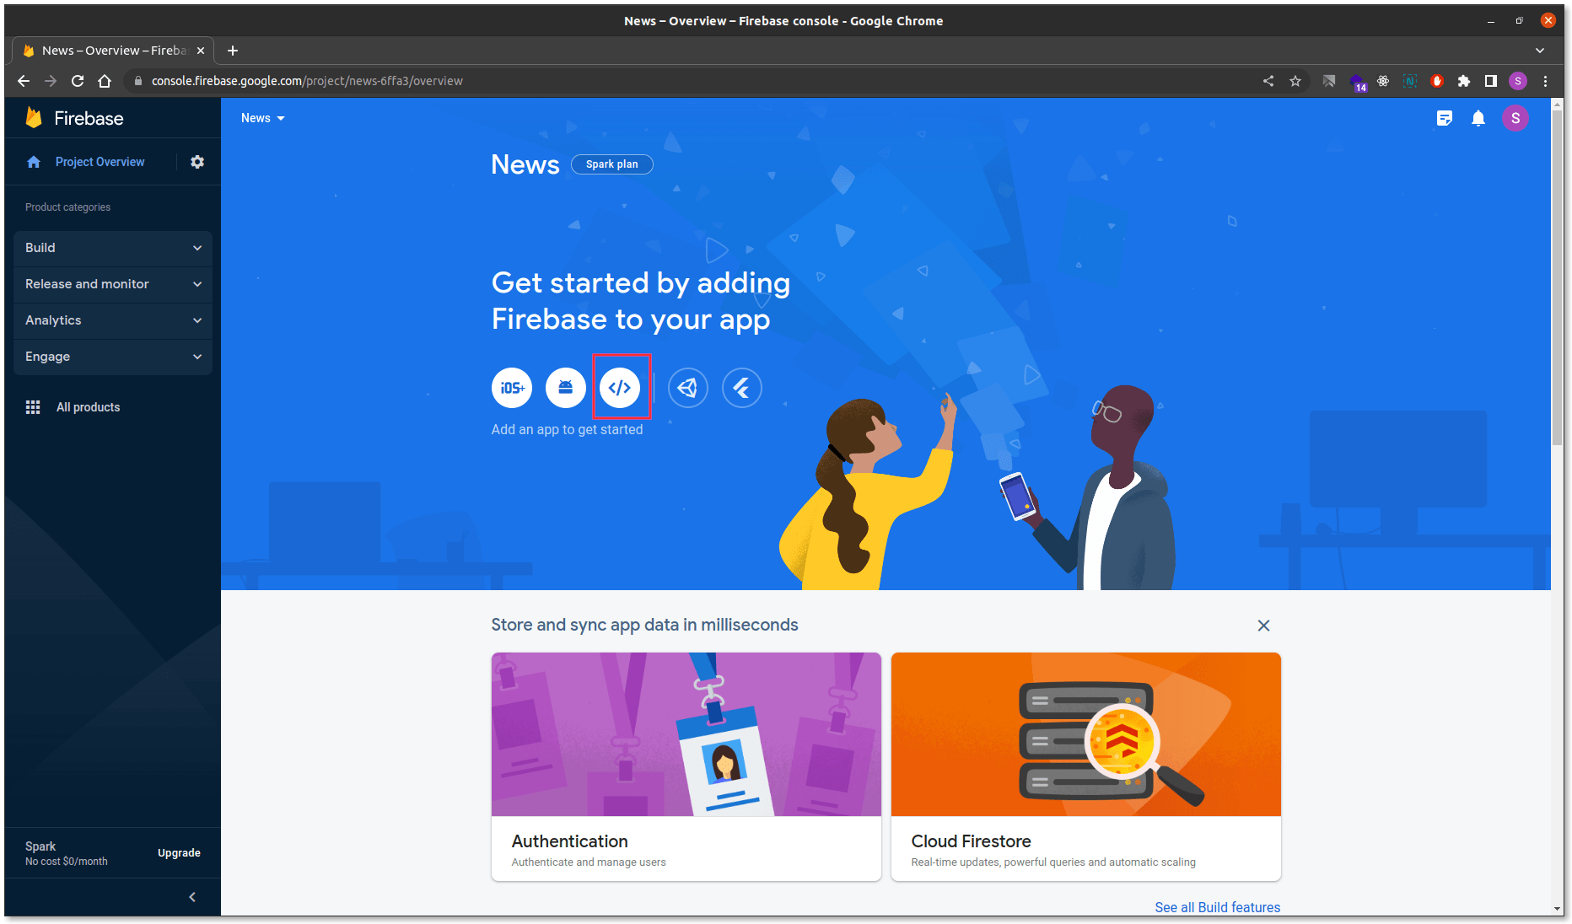
Task: Expand the Engage category
Action: (113, 357)
